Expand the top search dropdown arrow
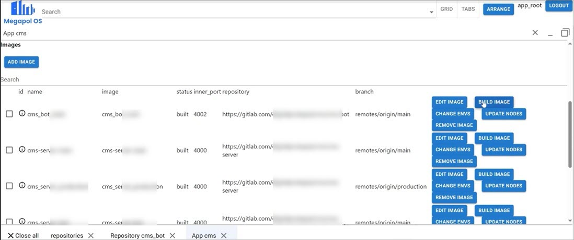The image size is (574, 240). coord(431,12)
